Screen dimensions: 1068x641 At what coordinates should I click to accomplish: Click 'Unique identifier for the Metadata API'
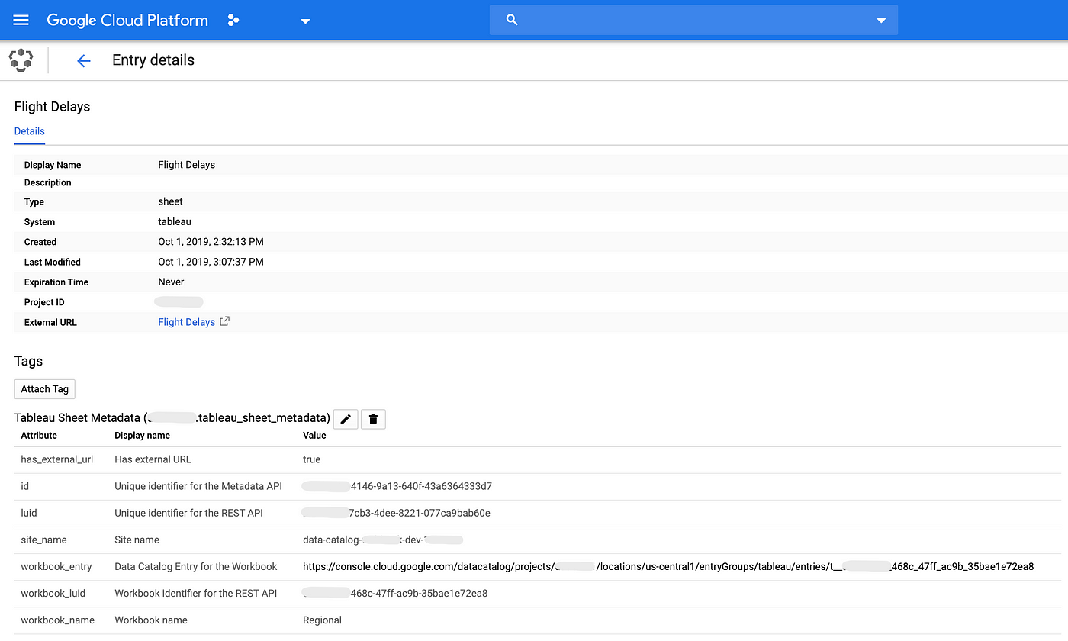198,486
